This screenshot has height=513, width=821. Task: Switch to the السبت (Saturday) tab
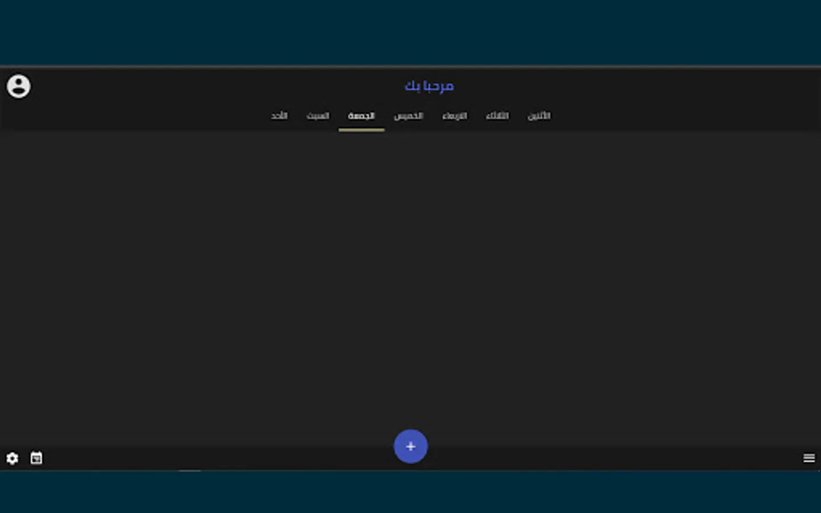tap(318, 116)
